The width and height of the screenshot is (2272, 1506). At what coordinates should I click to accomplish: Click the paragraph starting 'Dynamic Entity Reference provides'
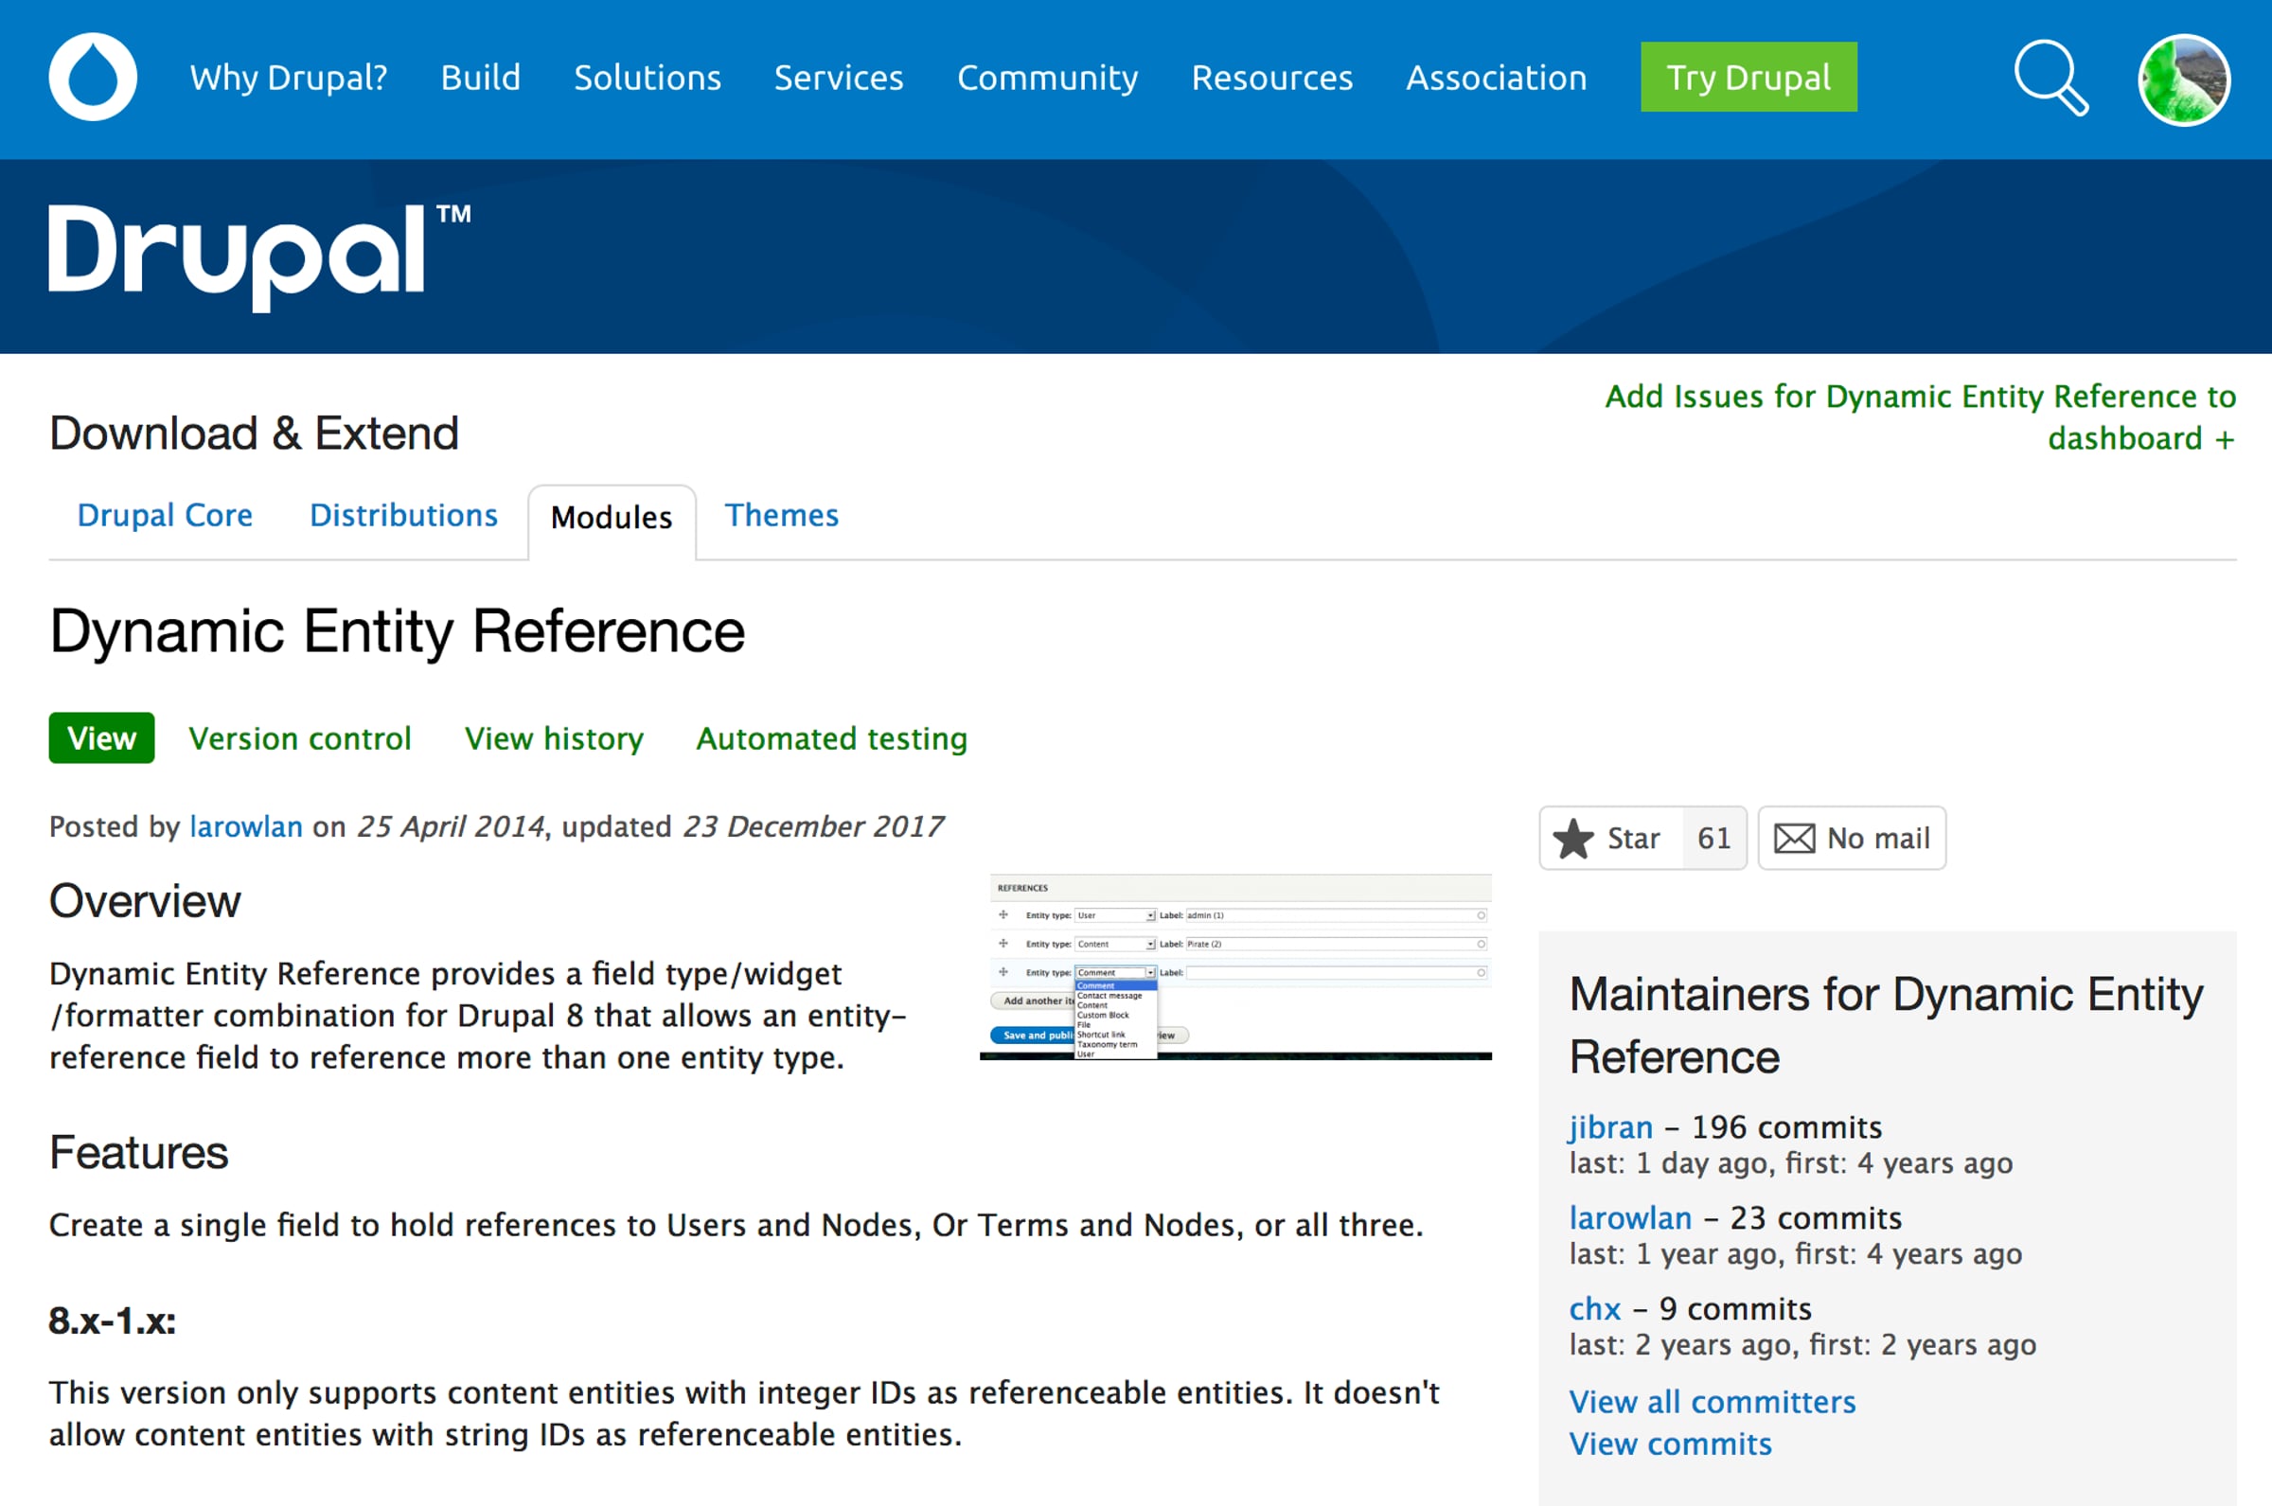pyautogui.click(x=478, y=1017)
